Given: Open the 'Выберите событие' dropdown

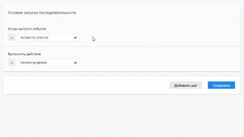Looking at the screenshot, I should tap(48, 38).
